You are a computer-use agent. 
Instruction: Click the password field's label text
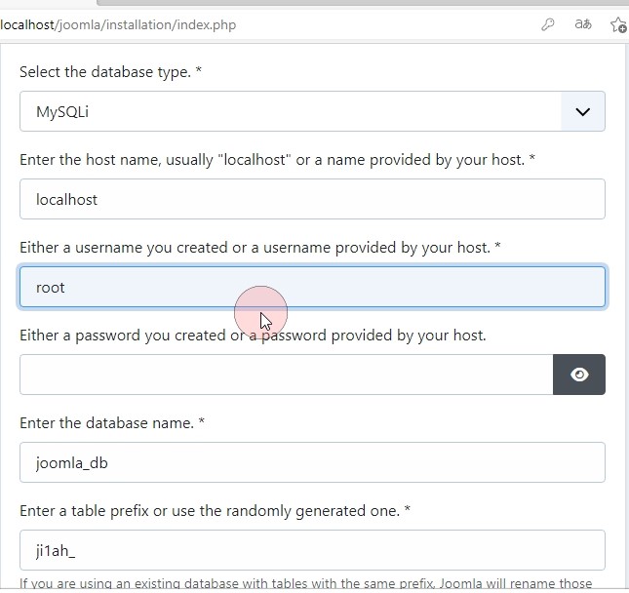tap(252, 336)
